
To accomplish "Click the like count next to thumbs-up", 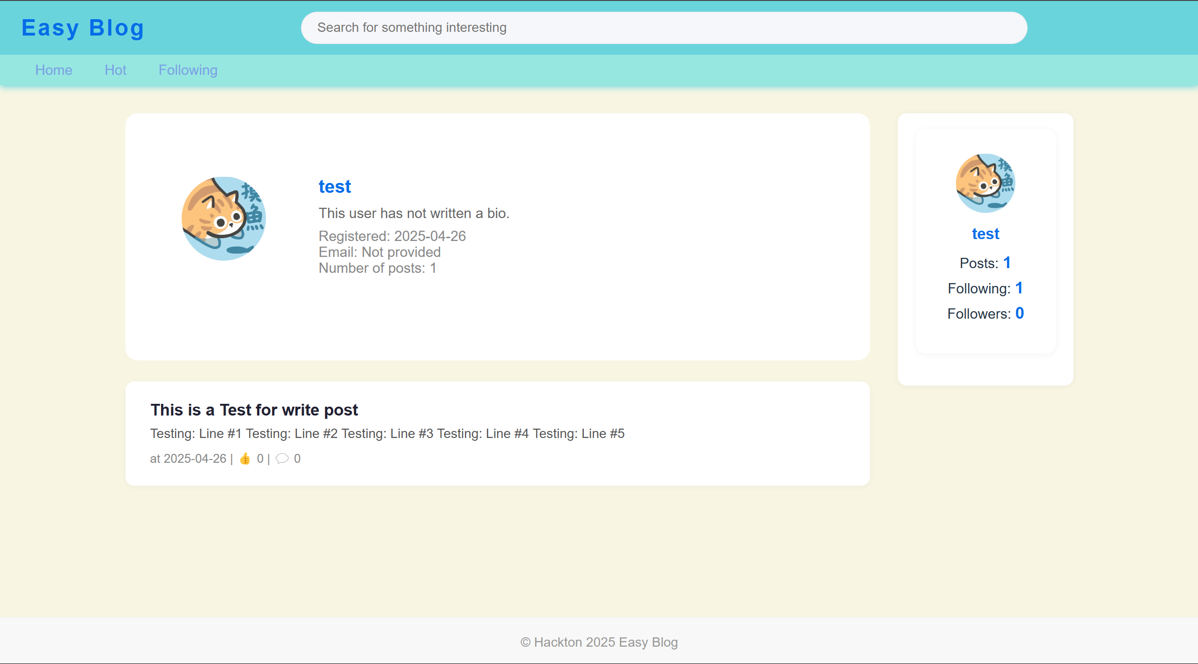I will (x=260, y=459).
